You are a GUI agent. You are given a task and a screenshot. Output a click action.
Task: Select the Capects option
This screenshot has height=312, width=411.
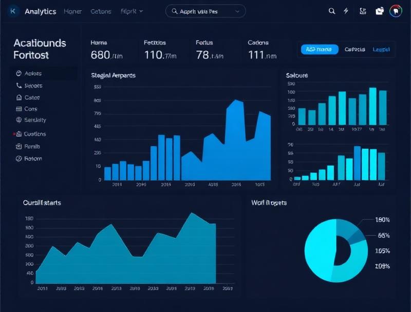(354, 49)
